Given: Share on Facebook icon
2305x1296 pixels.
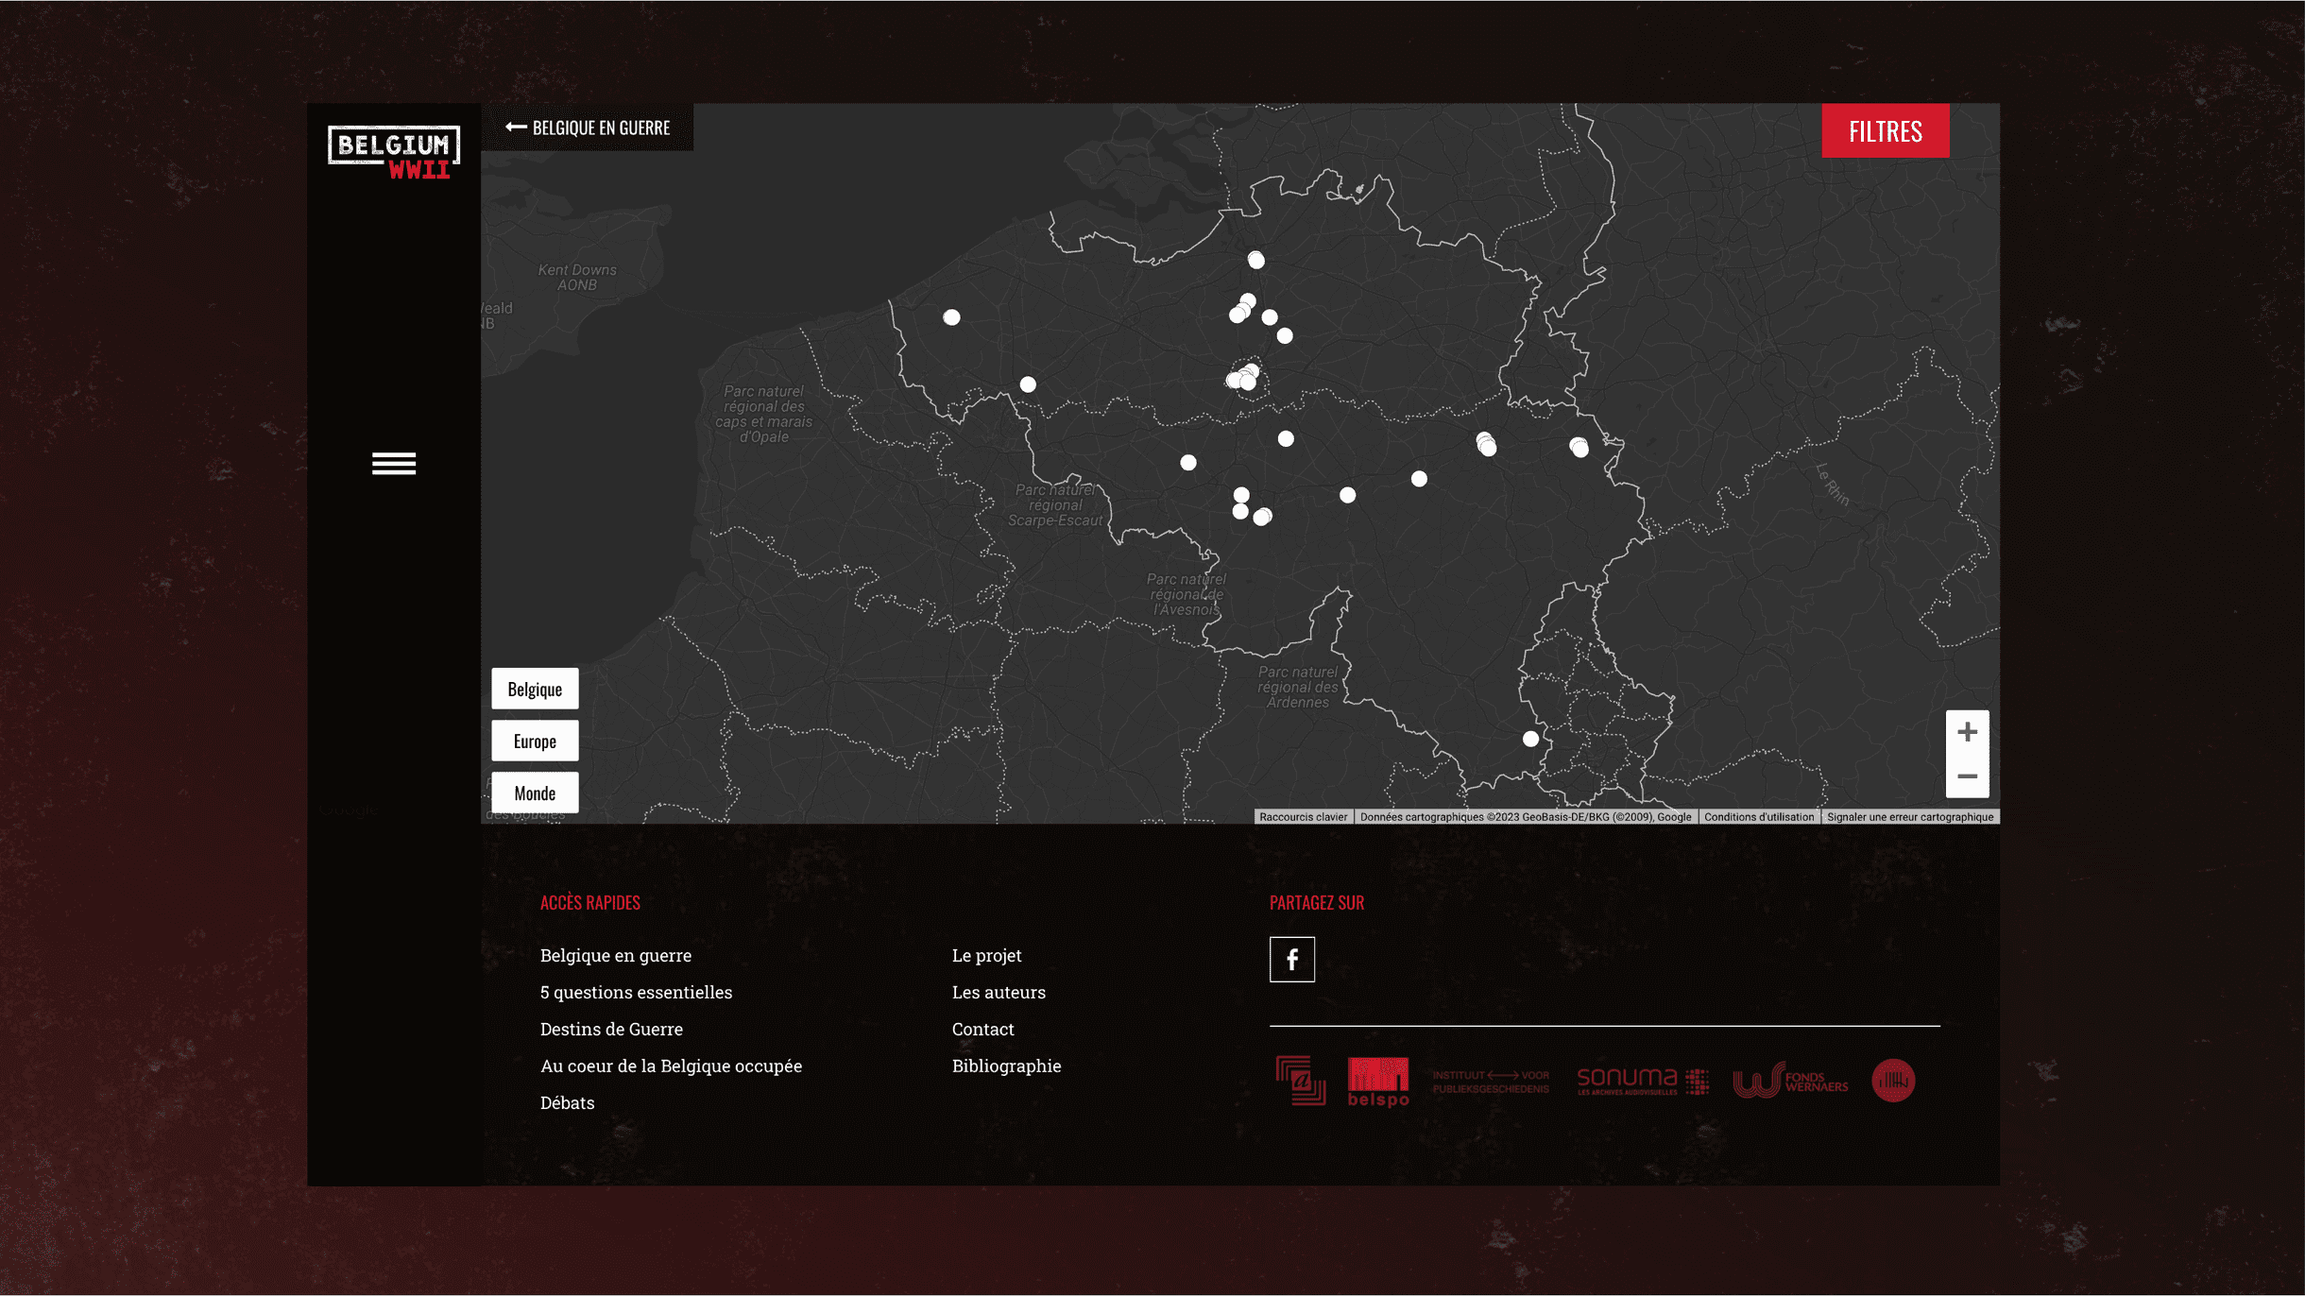Looking at the screenshot, I should [1291, 960].
